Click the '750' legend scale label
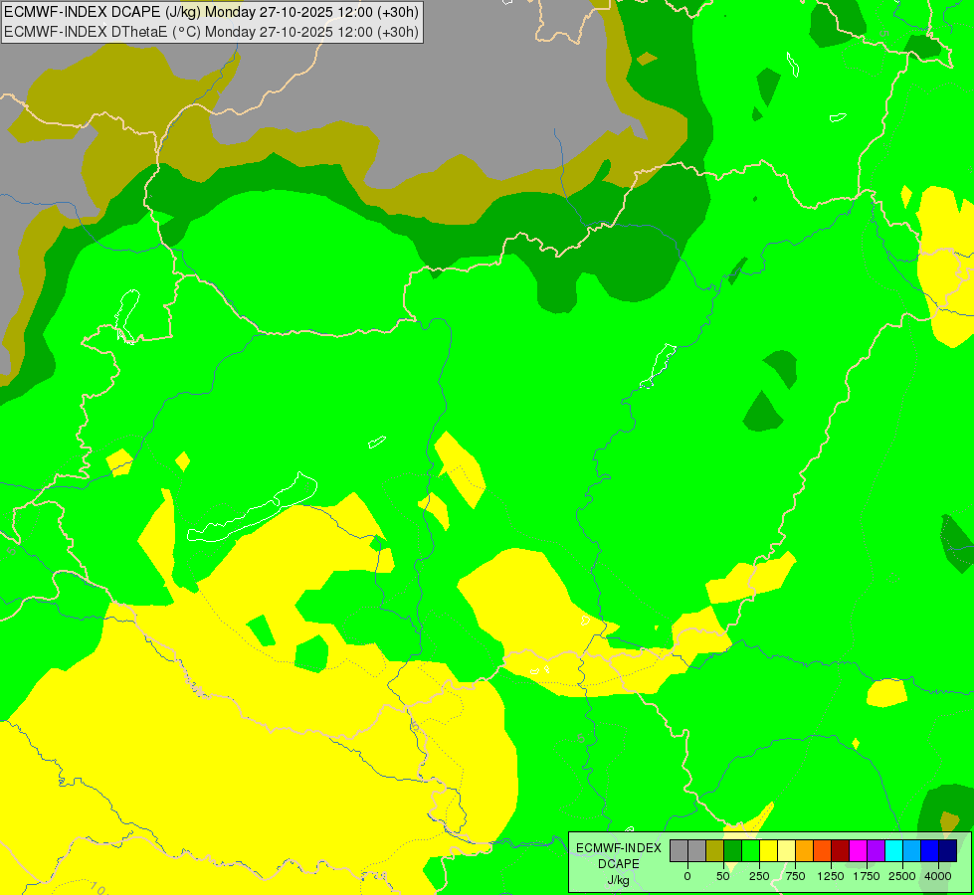The height and width of the screenshot is (895, 974). coord(795,876)
